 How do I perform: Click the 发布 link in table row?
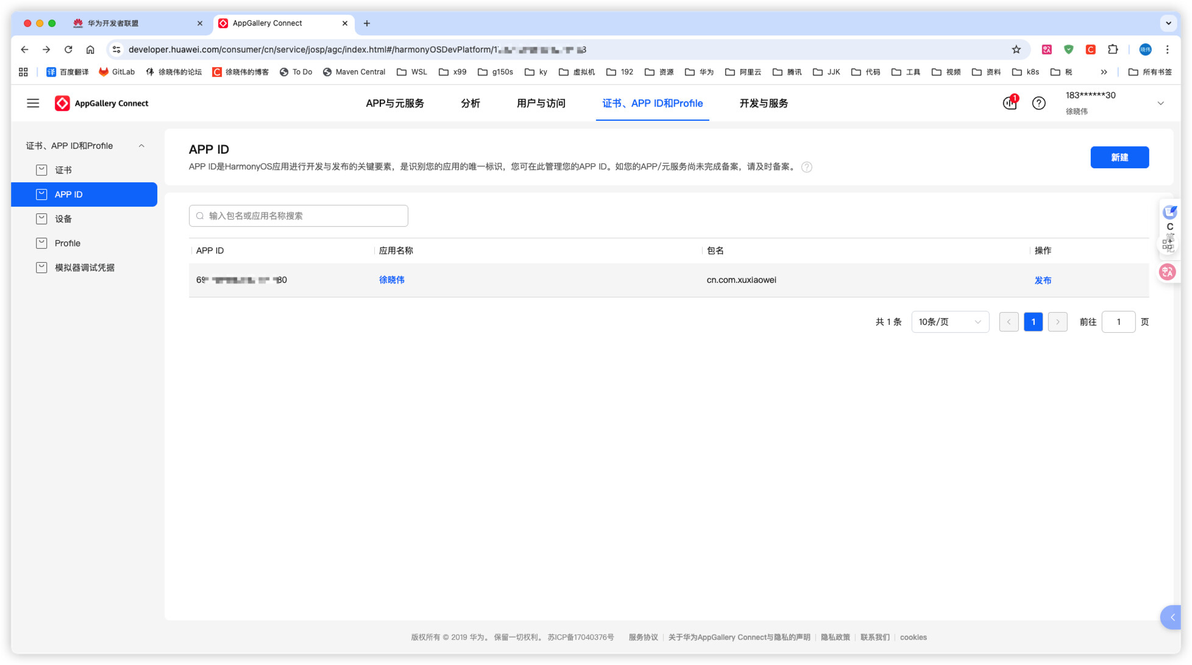1042,280
